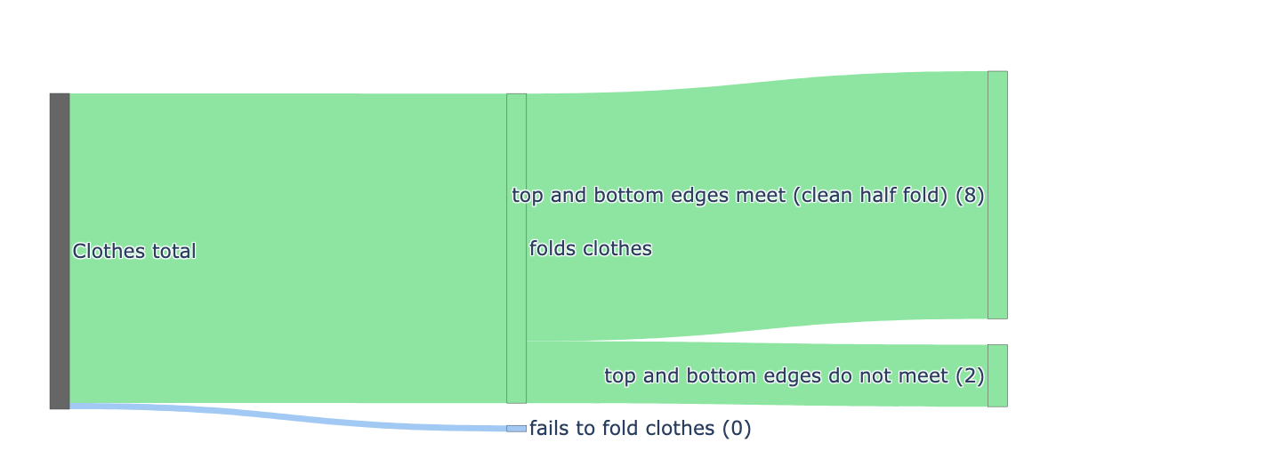The width and height of the screenshot is (1274, 467).
Task: Click the '(clean half fold)' parenthetical text
Action: pyautogui.click(x=864, y=196)
